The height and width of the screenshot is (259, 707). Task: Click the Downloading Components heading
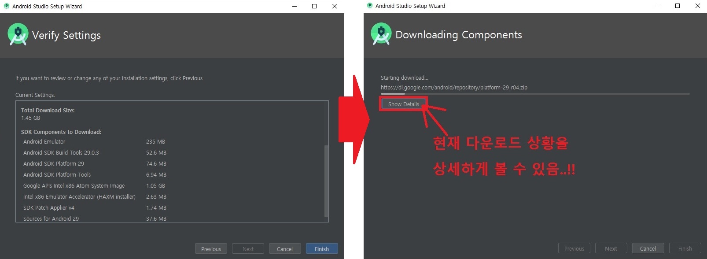459,35
